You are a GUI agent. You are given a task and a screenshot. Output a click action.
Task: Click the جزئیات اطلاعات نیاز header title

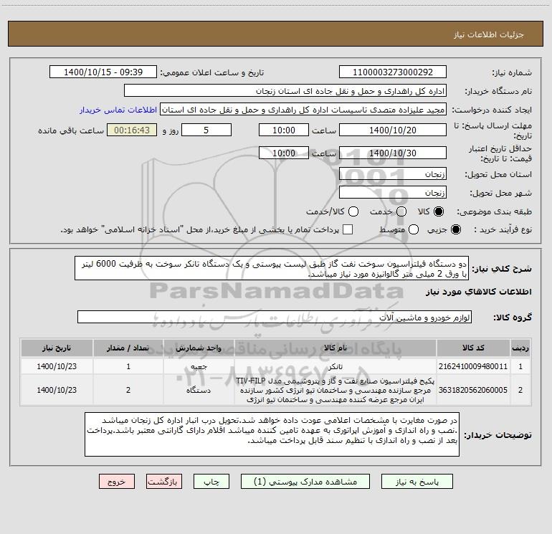pos(489,34)
